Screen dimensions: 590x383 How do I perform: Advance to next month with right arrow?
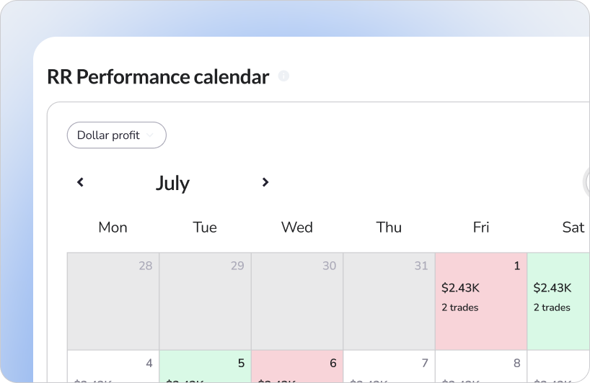[265, 182]
